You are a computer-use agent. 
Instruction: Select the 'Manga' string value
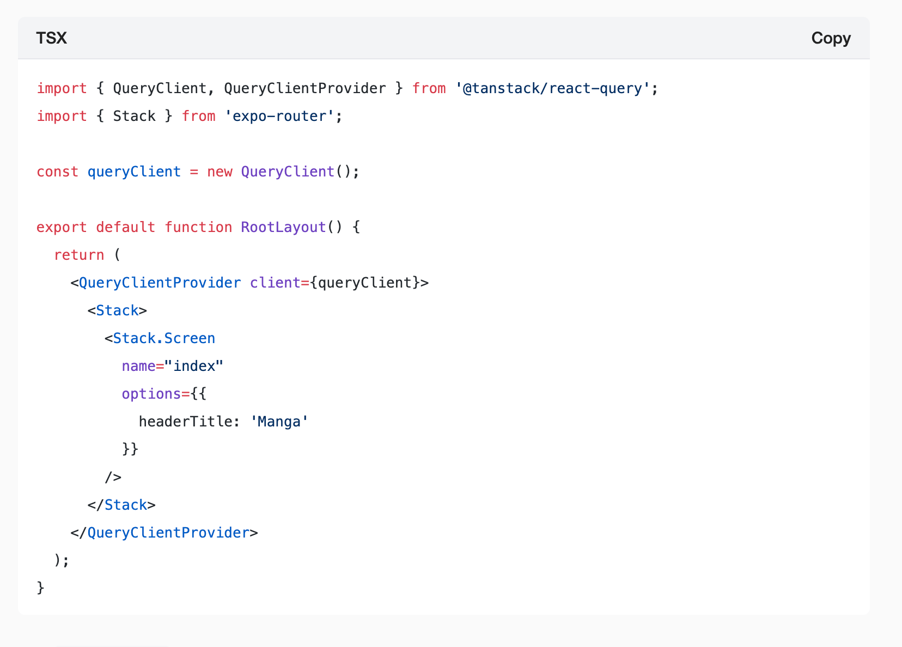coord(279,422)
